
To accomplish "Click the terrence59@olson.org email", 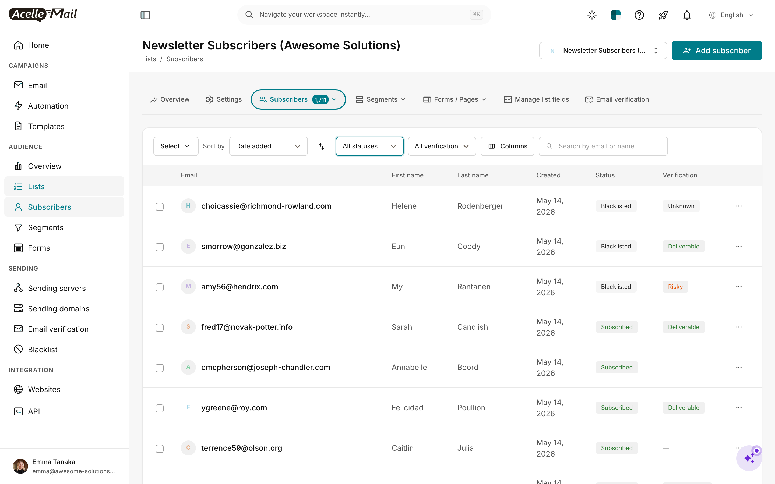I will point(241,448).
